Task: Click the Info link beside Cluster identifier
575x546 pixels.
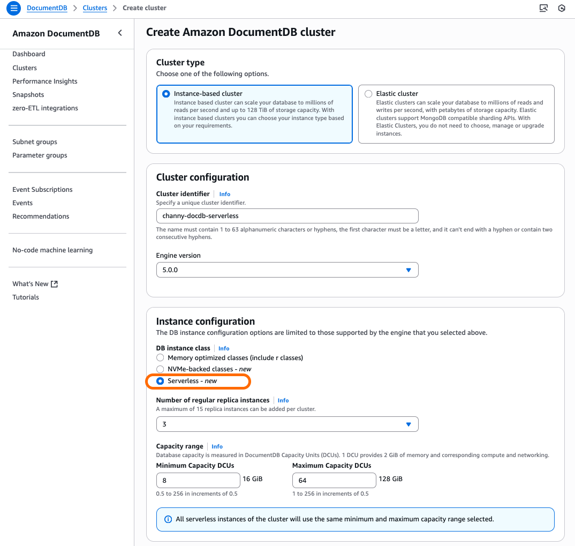Action: coord(224,194)
